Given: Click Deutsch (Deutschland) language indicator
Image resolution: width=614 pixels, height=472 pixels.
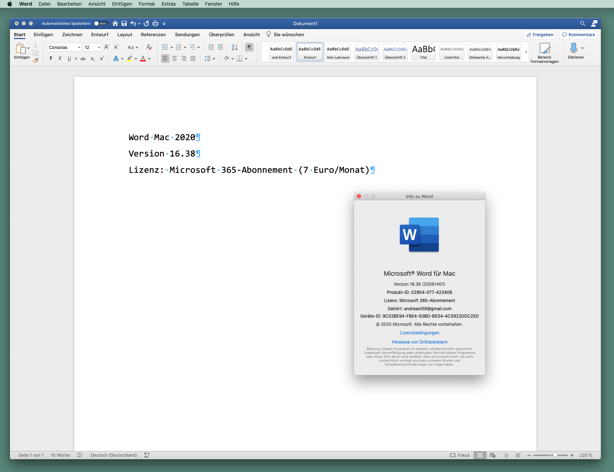Looking at the screenshot, I should [x=114, y=455].
